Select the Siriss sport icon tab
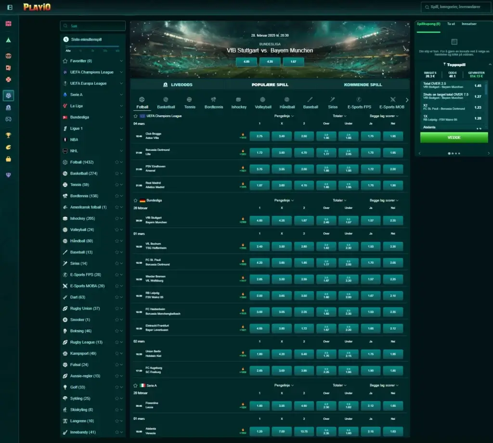The image size is (493, 443). (333, 103)
